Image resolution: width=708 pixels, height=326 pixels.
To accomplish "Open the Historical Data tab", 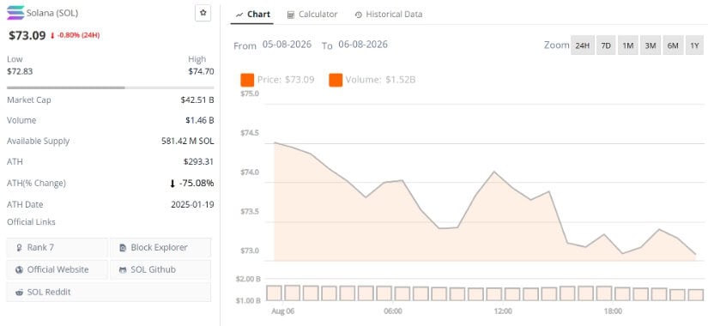I will pos(388,14).
